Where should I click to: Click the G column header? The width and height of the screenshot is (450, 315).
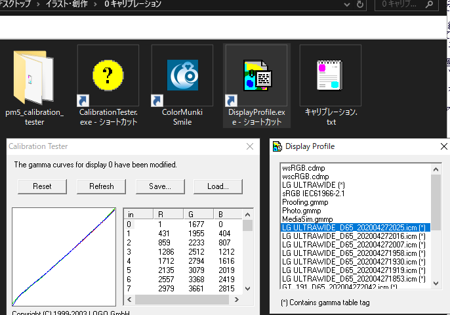[x=199, y=214]
